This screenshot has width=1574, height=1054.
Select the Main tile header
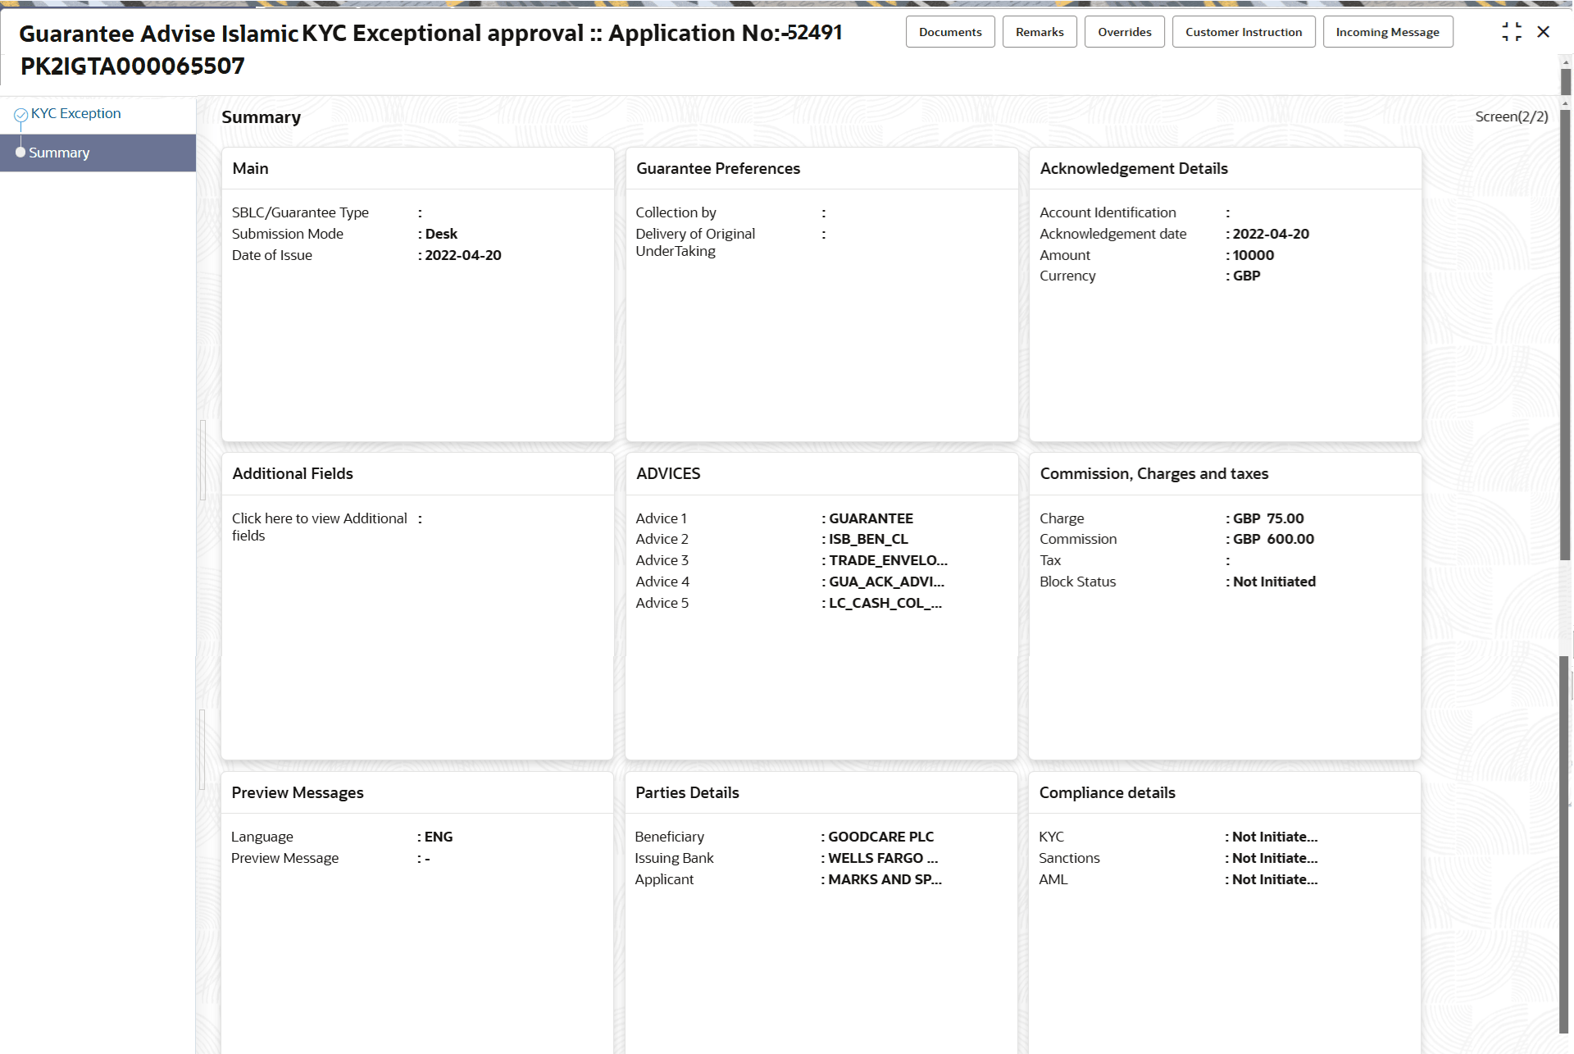[x=250, y=168]
